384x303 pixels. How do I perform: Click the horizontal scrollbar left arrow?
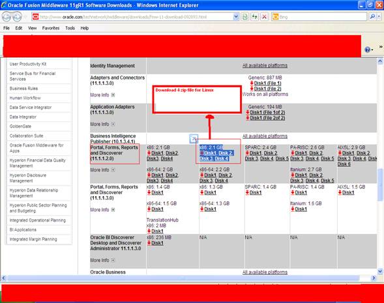tap(3, 278)
